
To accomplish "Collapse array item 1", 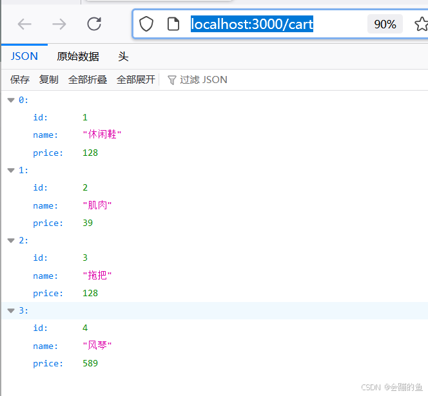I will point(11,171).
